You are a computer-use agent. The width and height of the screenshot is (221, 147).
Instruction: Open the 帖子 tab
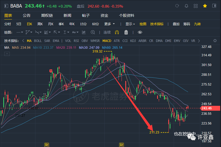[86, 15]
